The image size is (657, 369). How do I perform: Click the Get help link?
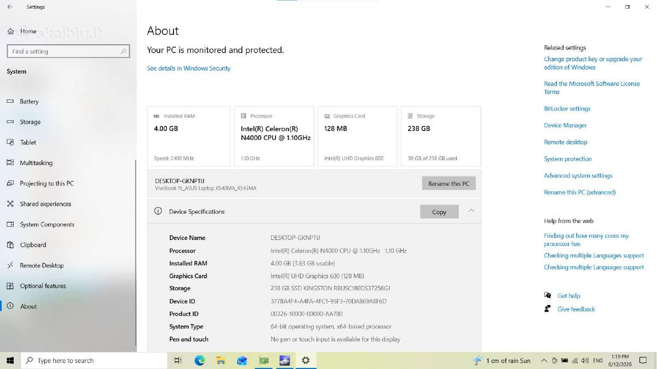click(x=569, y=296)
